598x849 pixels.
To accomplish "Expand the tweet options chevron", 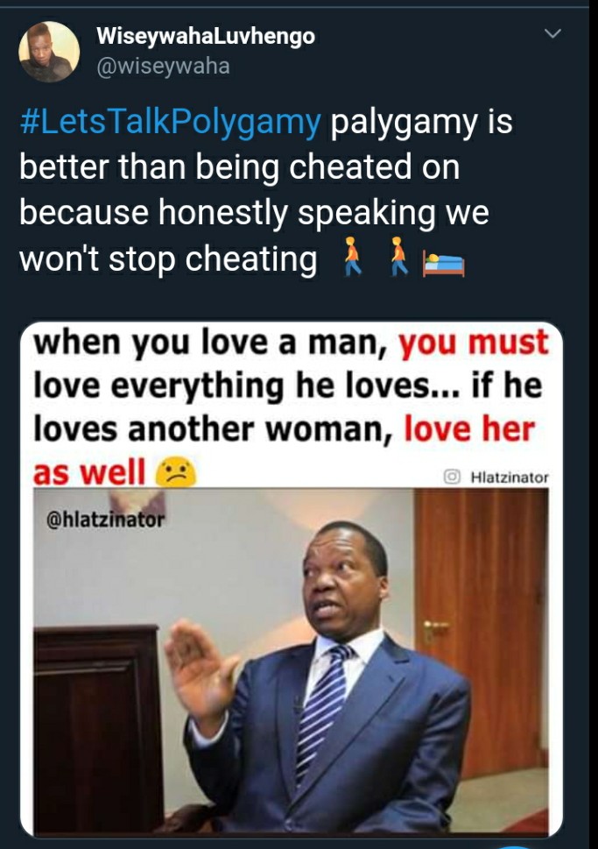I will pyautogui.click(x=552, y=33).
